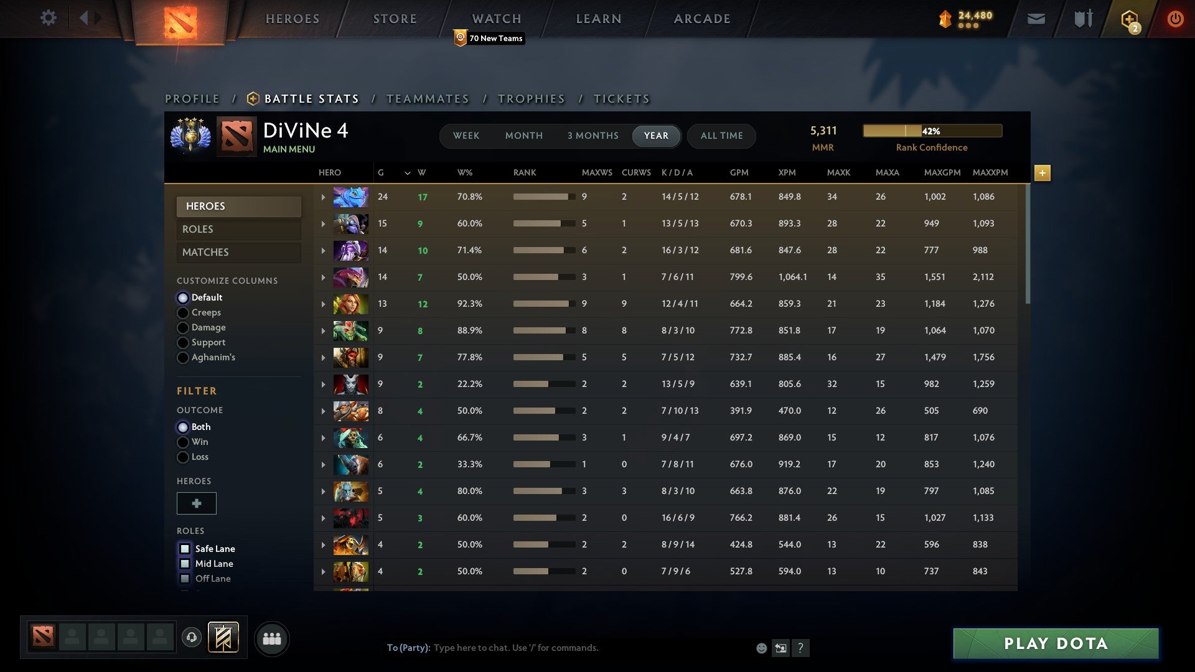The width and height of the screenshot is (1195, 672).
Task: Switch to the 3 MONTHS stats tab
Action: coord(592,136)
